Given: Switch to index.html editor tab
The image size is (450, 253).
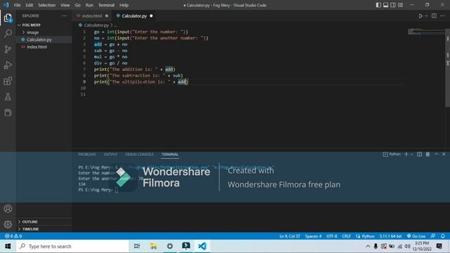Looking at the screenshot, I should click(92, 15).
